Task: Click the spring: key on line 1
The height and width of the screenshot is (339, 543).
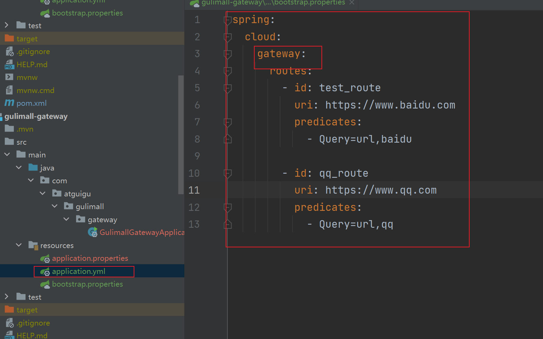Action: coord(254,20)
